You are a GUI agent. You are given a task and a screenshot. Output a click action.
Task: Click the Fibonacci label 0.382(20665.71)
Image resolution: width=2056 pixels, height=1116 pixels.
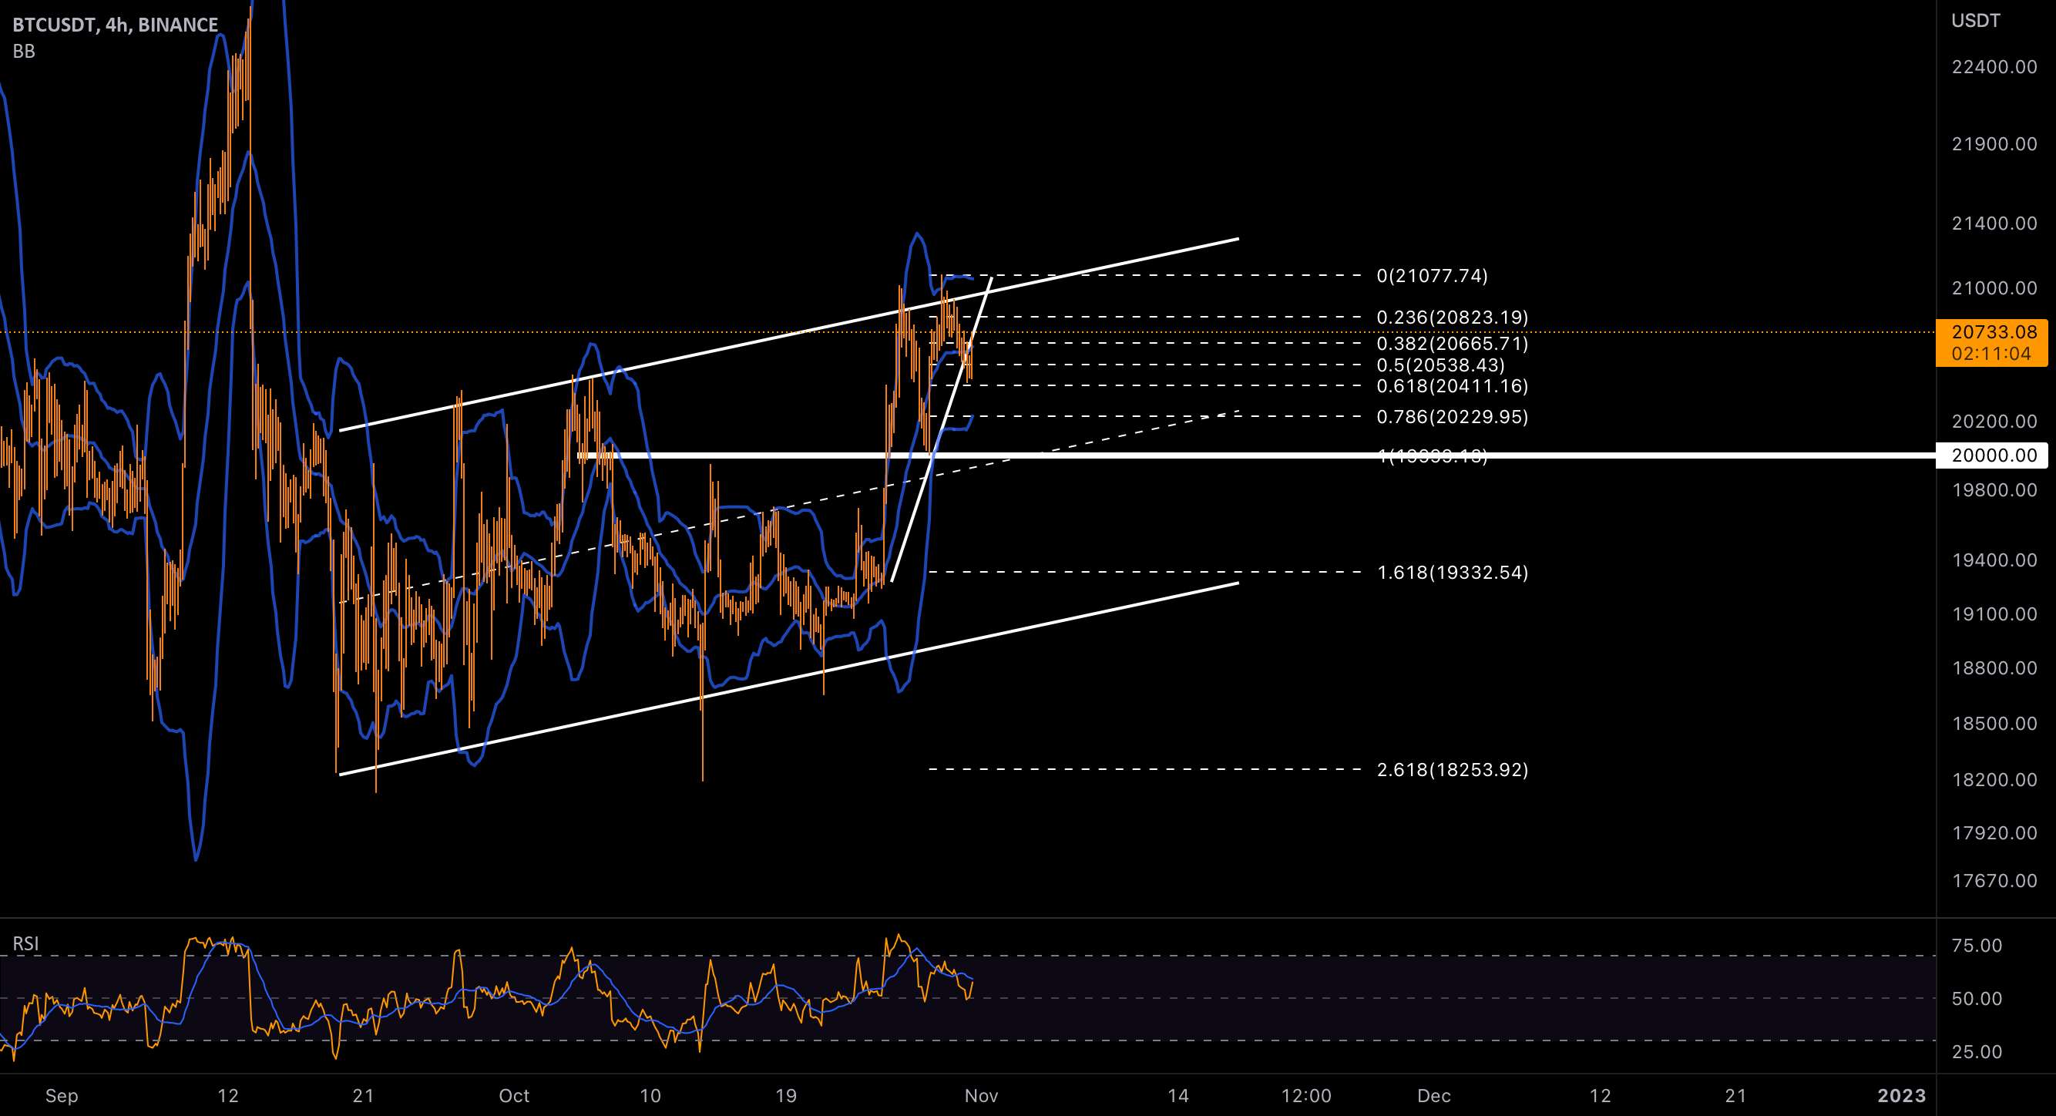pos(1453,343)
